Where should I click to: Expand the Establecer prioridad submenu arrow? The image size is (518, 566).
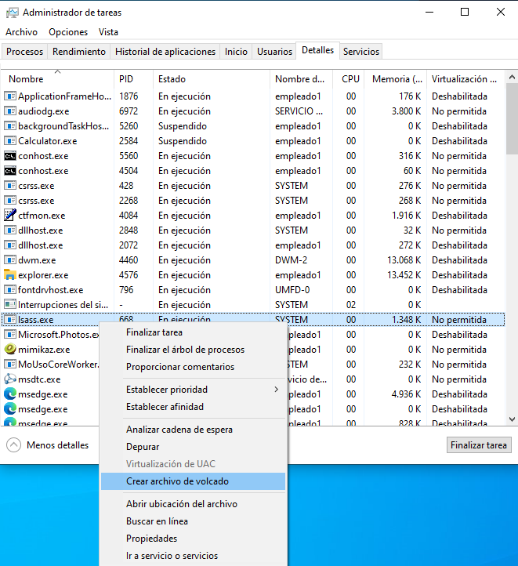point(277,389)
